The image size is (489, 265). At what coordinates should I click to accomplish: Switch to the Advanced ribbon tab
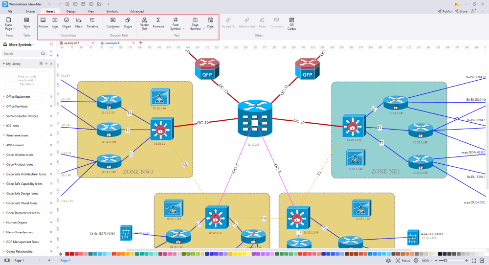tap(136, 11)
